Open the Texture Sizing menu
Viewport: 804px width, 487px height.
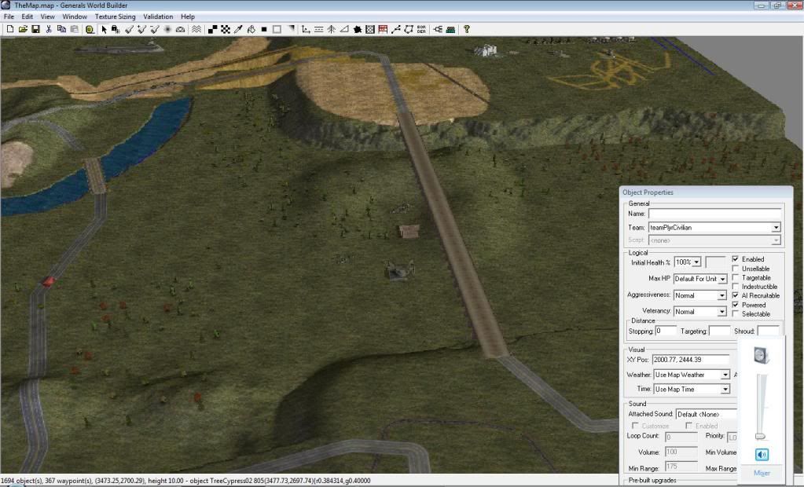click(x=115, y=16)
